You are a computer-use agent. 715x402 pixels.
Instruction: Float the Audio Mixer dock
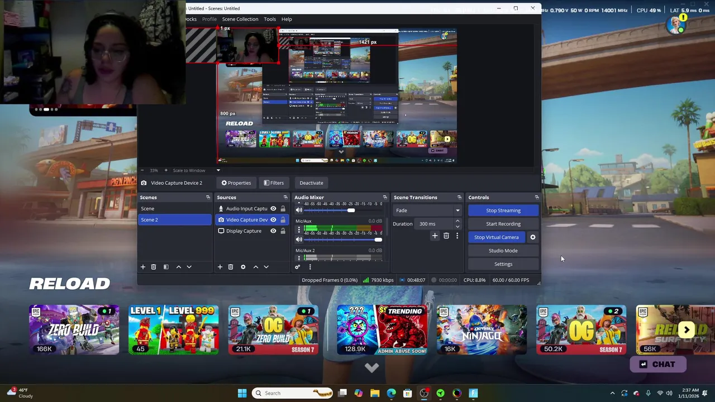385,197
